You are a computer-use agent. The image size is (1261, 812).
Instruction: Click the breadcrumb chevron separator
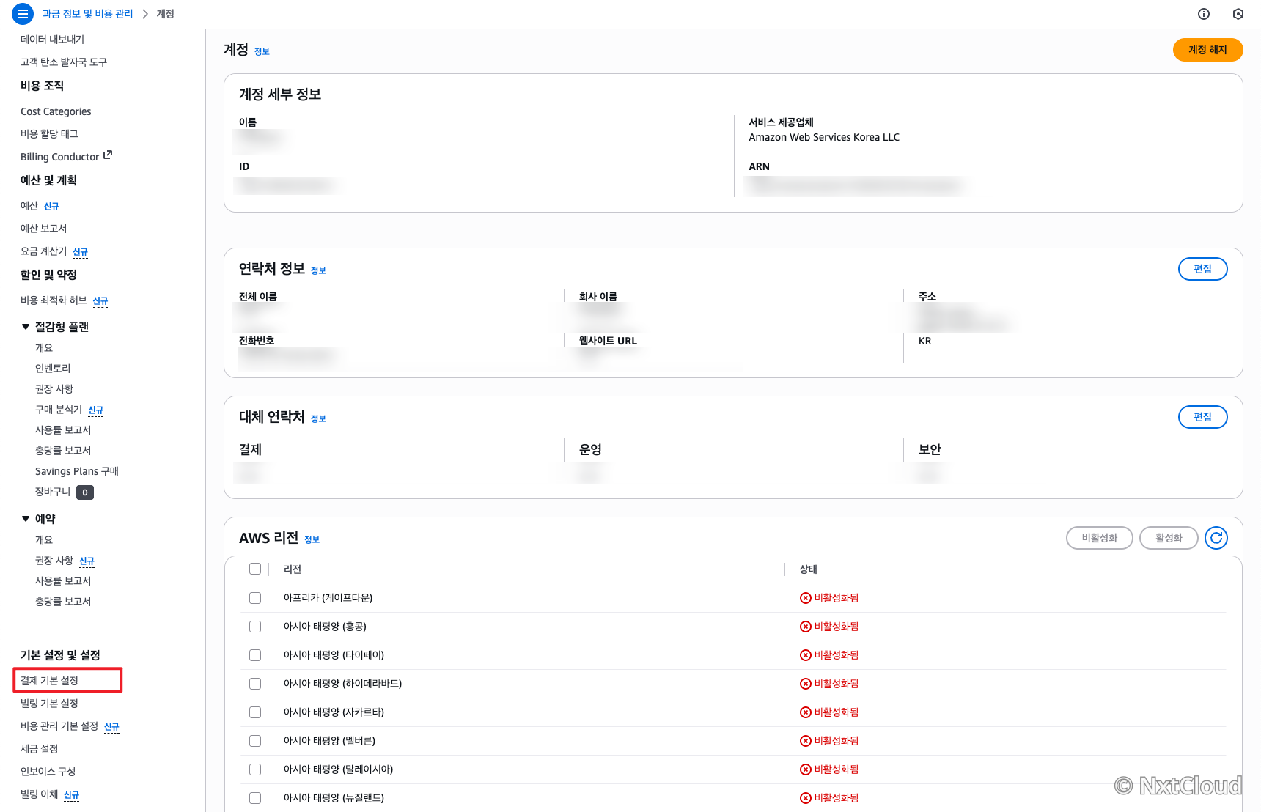(145, 14)
